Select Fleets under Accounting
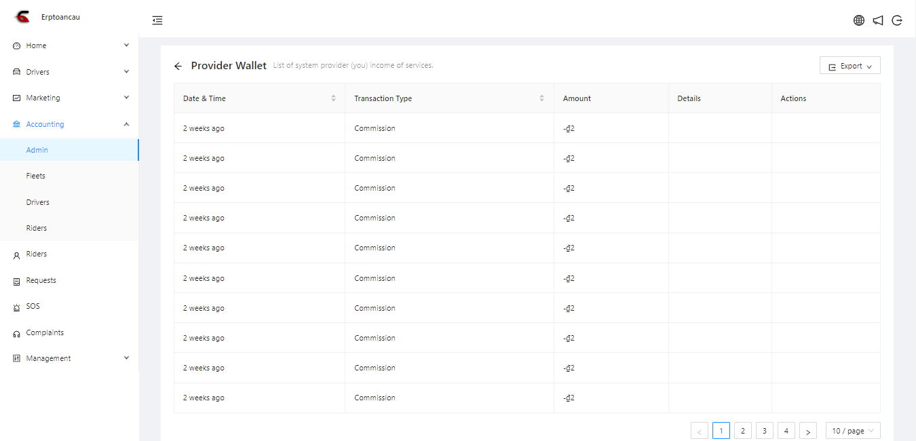Screen dimensions: 916x441 tap(36, 176)
